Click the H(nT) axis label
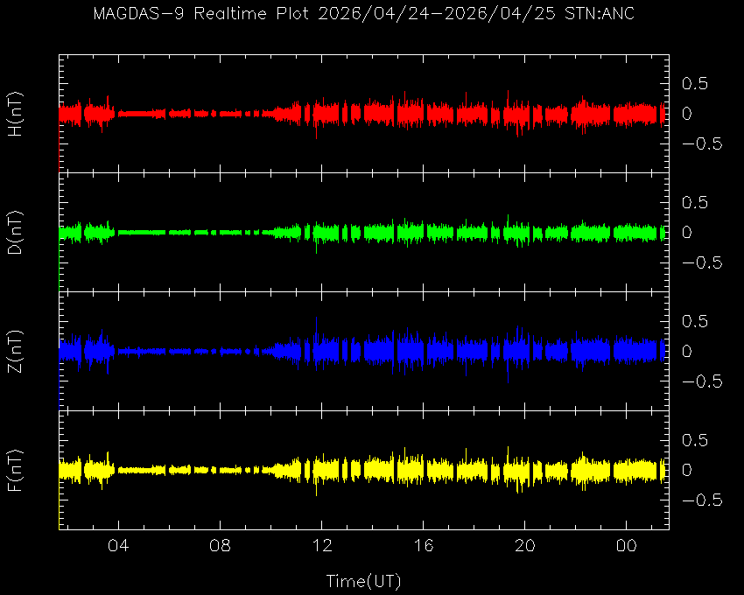Screen dimensions: 744x595 (15, 114)
